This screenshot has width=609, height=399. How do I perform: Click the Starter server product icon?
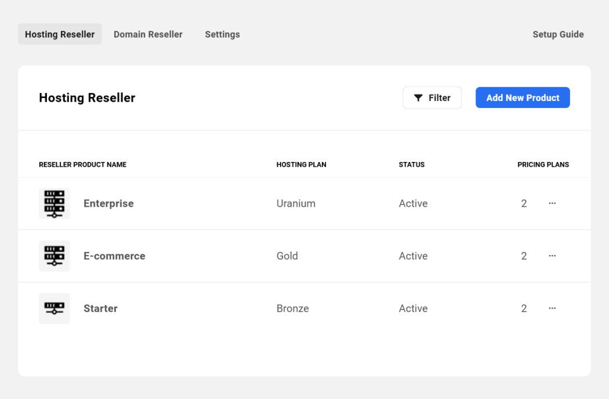pyautogui.click(x=54, y=308)
